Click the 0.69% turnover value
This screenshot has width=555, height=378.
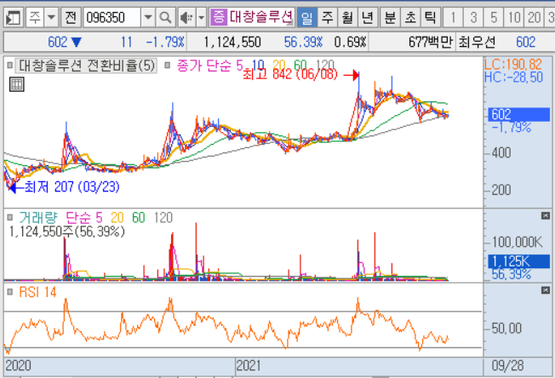(x=350, y=43)
